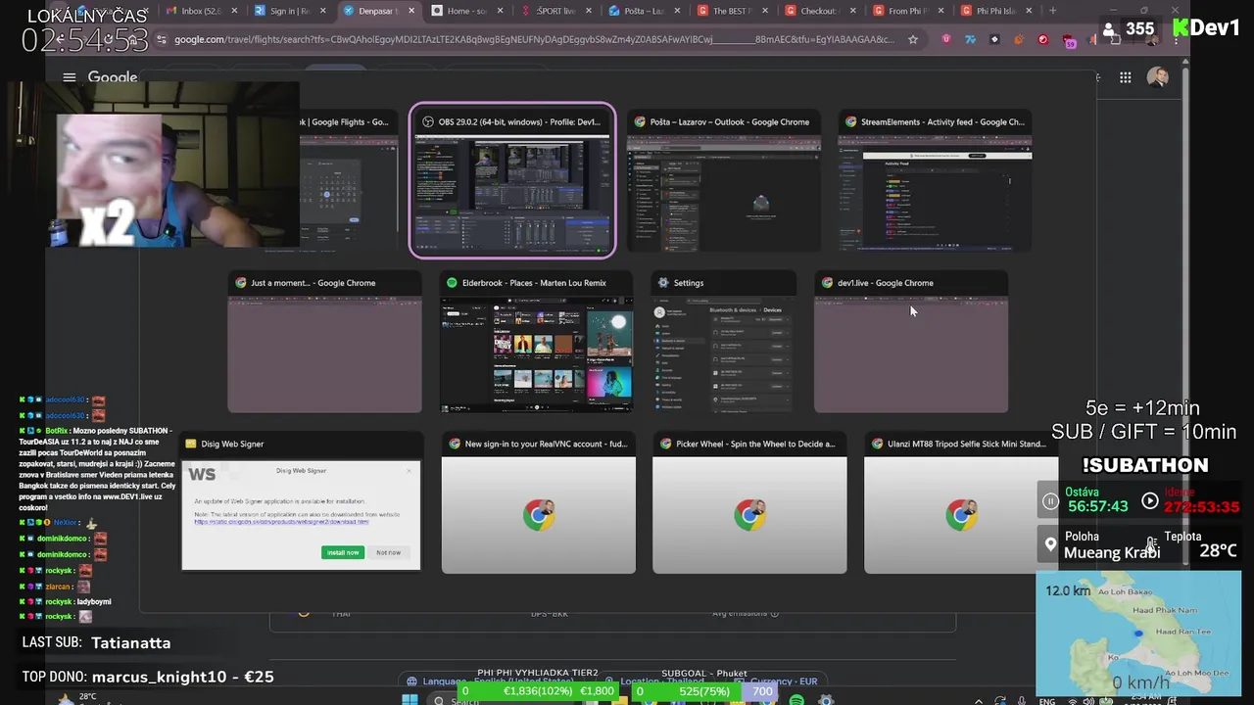Open Spotify from the taskbar

796,700
